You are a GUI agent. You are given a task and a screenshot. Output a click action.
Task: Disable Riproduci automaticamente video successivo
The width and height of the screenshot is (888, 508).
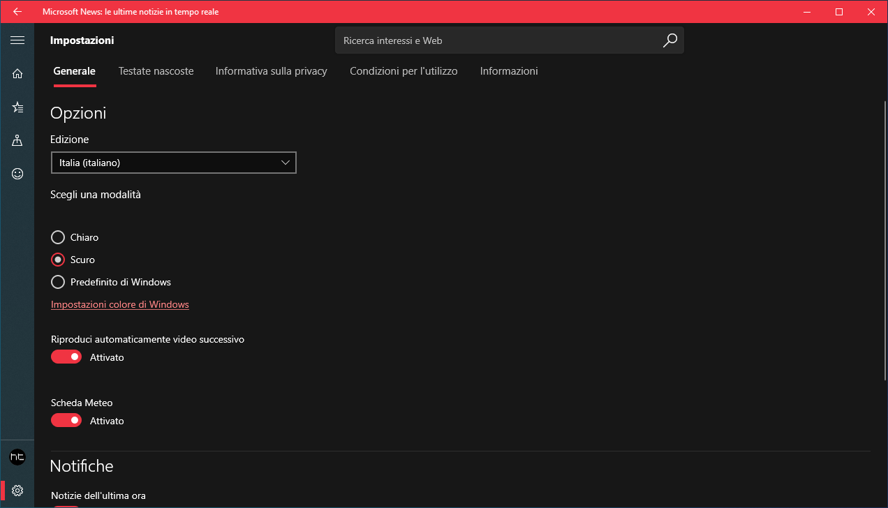(66, 357)
